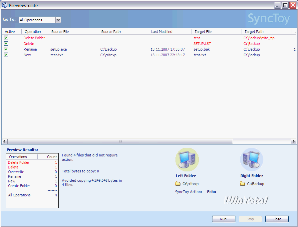Sort by the Target Path column header
The image size is (298, 227).
[x=254, y=32]
